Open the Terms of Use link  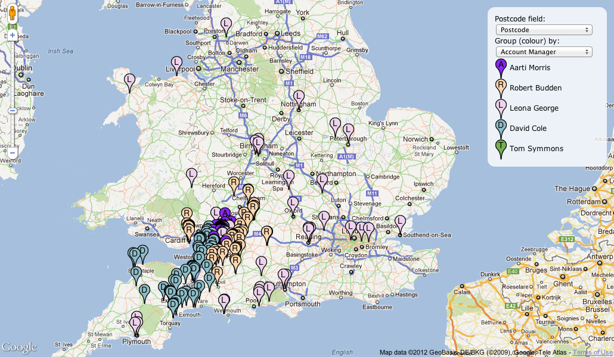[x=593, y=352]
